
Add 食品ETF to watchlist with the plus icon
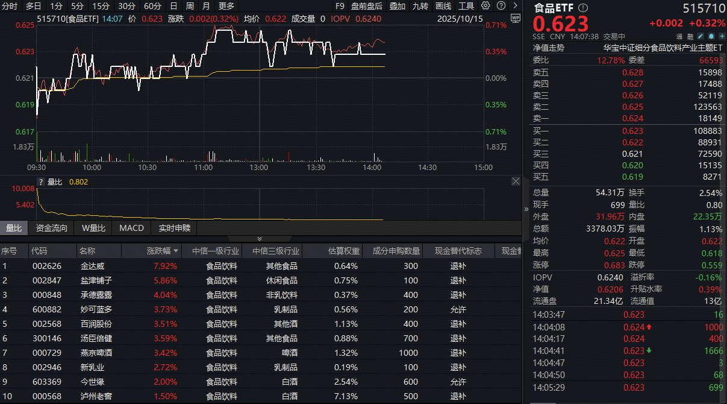[x=722, y=36]
